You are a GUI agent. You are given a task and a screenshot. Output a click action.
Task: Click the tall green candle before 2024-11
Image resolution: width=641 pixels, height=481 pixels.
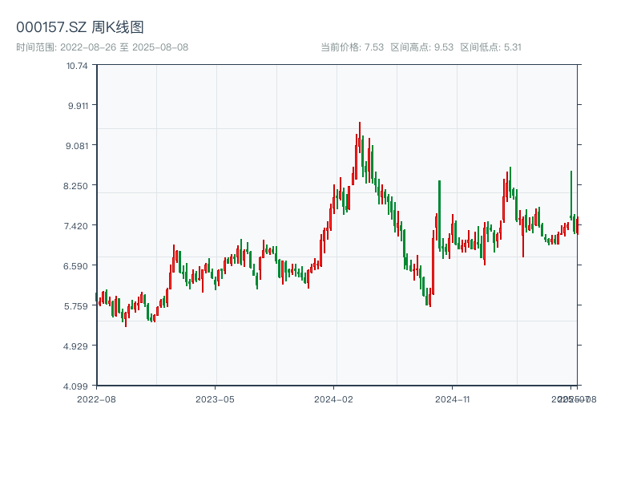point(439,216)
